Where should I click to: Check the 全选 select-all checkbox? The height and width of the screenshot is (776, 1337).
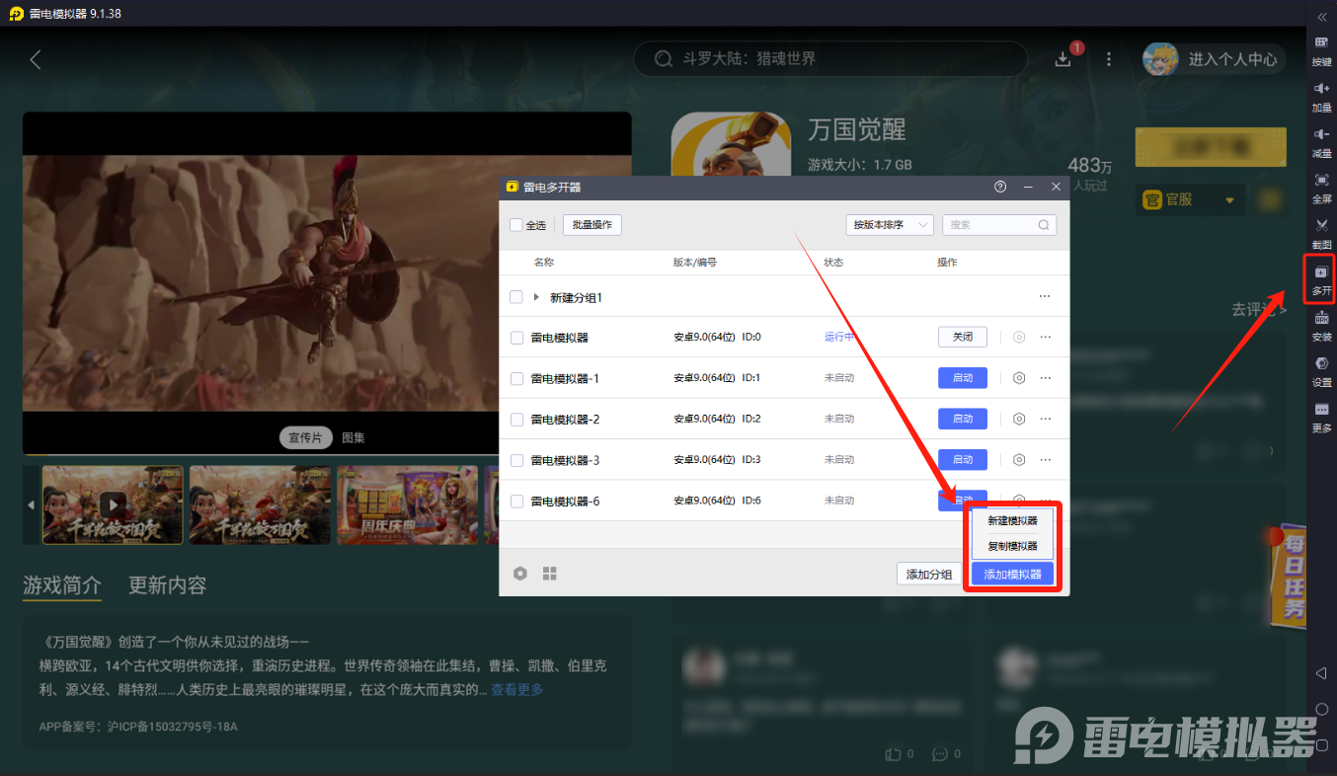(515, 224)
